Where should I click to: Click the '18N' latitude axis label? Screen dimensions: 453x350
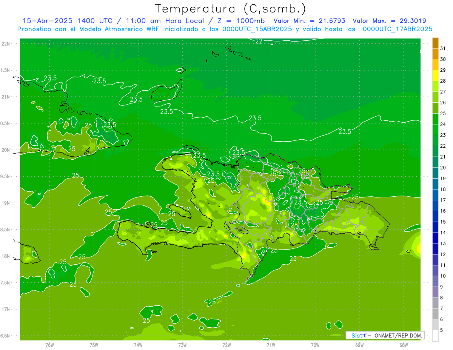[6, 256]
